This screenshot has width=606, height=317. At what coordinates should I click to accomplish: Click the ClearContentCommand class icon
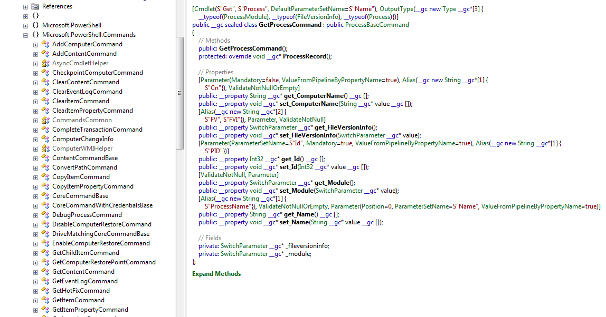(x=45, y=82)
